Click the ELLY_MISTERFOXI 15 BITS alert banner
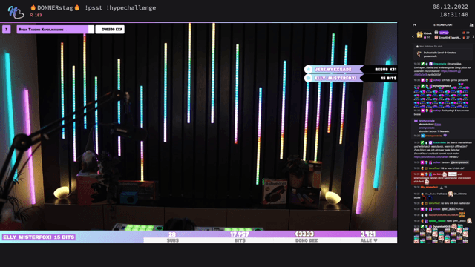475x267 pixels. (x=39, y=237)
